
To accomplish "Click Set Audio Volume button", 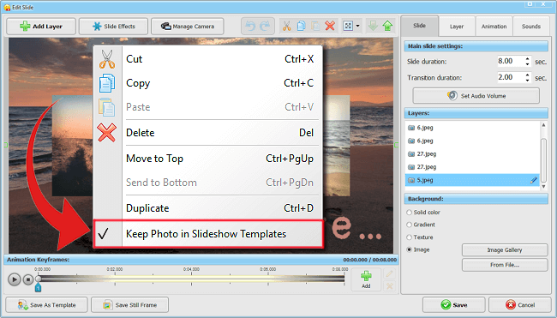I will click(476, 96).
